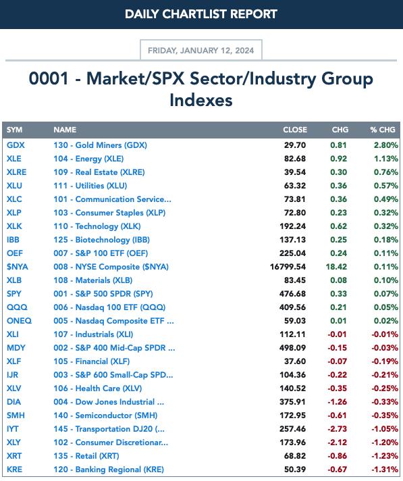Screen dimensions: 403x481
Task: Click the KRE symbol link
Action: pos(14,470)
